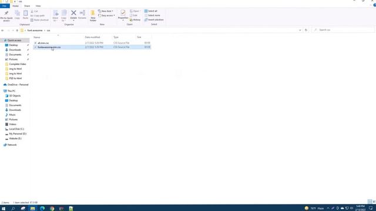Switch to the View ribbon tab

point(38,6)
